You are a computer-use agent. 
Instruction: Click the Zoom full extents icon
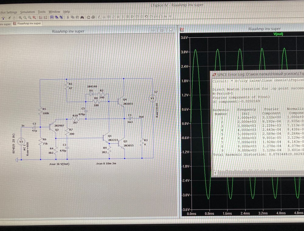35,18
